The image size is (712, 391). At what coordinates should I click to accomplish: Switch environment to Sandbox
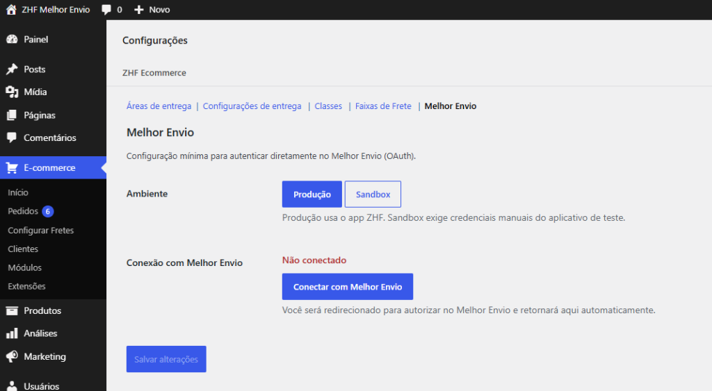373,194
